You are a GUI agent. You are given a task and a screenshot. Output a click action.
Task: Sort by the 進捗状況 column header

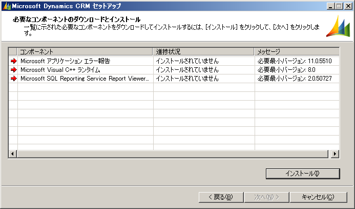[x=203, y=51]
